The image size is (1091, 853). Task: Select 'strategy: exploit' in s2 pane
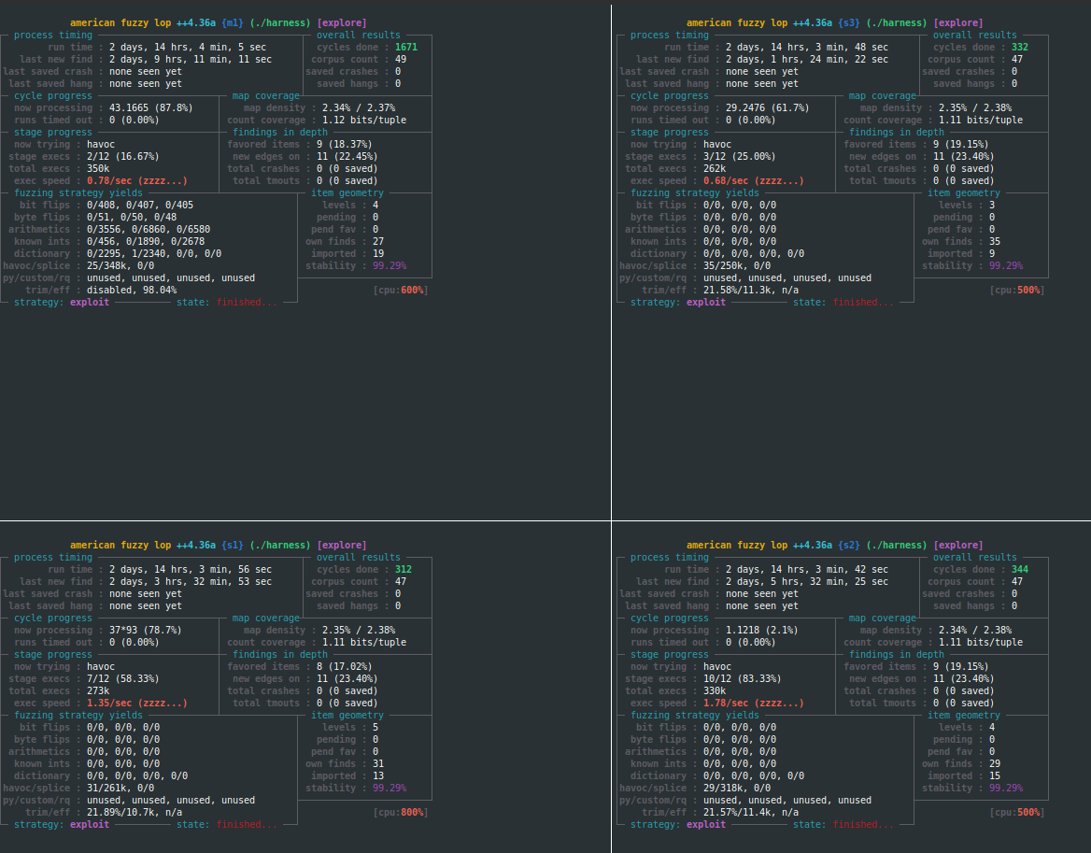point(678,824)
